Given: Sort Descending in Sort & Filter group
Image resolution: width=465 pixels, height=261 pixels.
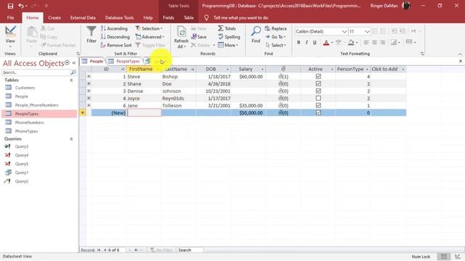Looking at the screenshot, I should [x=116, y=37].
